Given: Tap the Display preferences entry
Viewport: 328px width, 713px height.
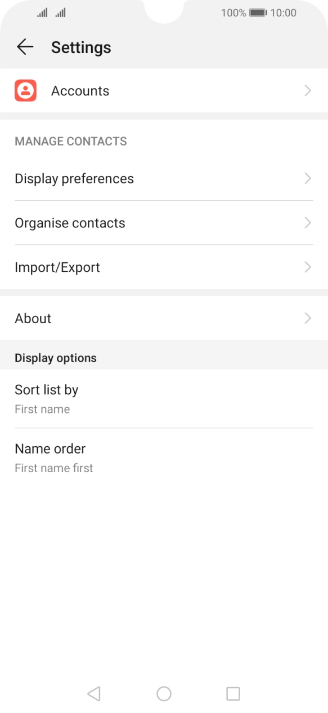Looking at the screenshot, I should click(74, 178).
